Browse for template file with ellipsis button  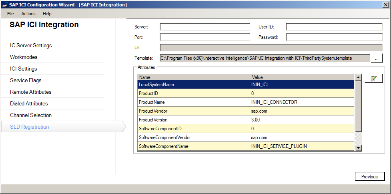[x=377, y=58]
